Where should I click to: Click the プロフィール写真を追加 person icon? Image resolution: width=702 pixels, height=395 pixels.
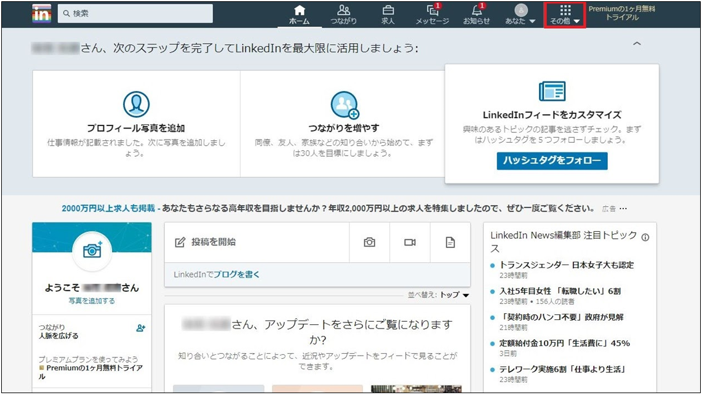click(136, 105)
